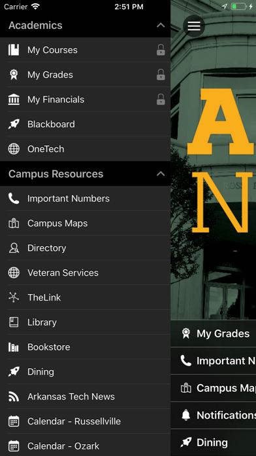The width and height of the screenshot is (256, 456).
Task: Tap Campus Maps row on the home screen
Action: point(214,388)
